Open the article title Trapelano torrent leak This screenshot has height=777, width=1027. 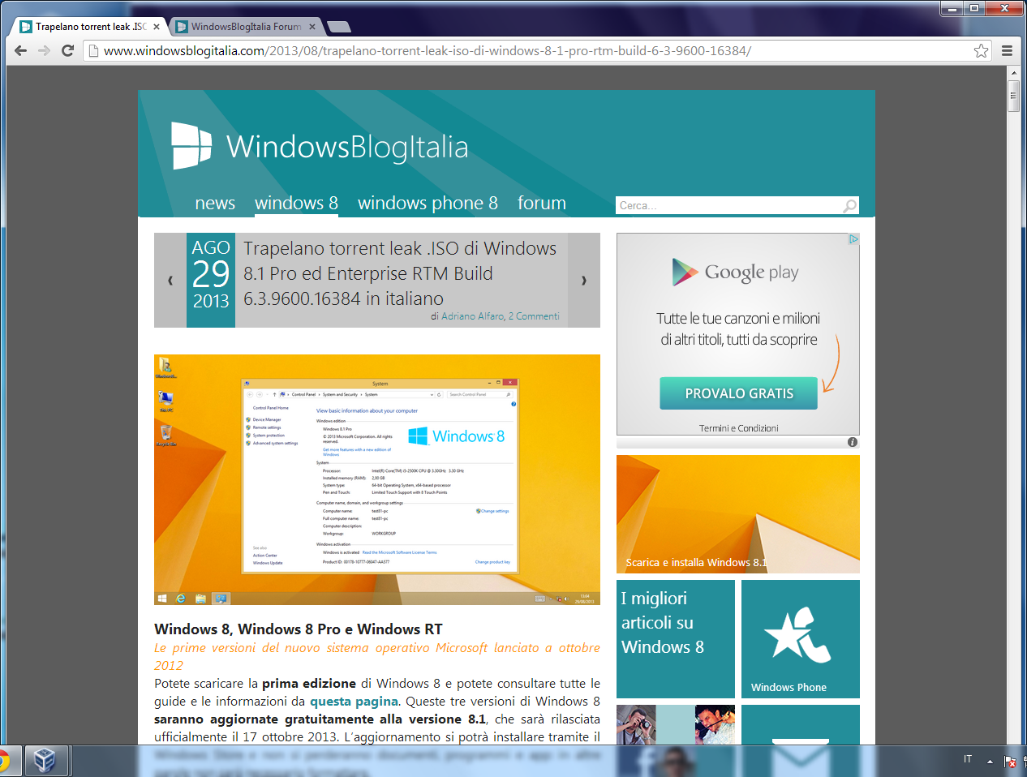point(400,273)
